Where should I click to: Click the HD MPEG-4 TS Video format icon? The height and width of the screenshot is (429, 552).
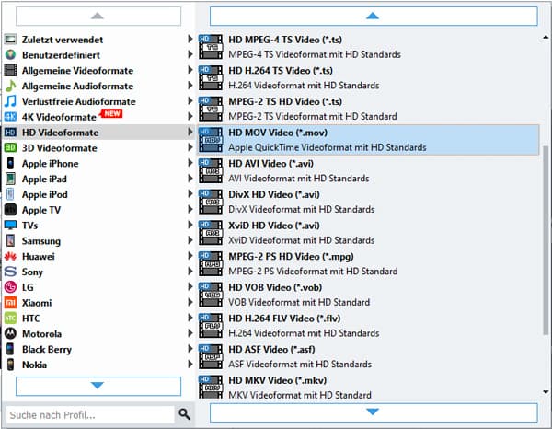tap(211, 46)
